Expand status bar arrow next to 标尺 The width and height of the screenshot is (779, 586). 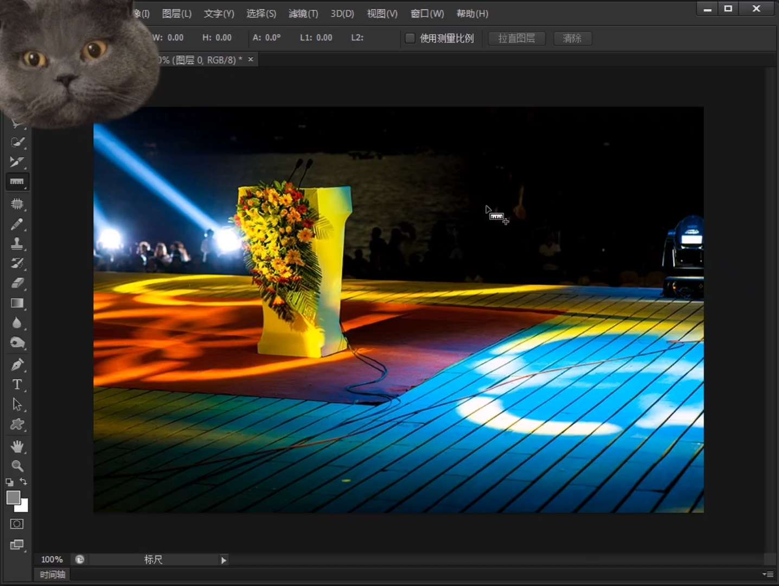224,560
